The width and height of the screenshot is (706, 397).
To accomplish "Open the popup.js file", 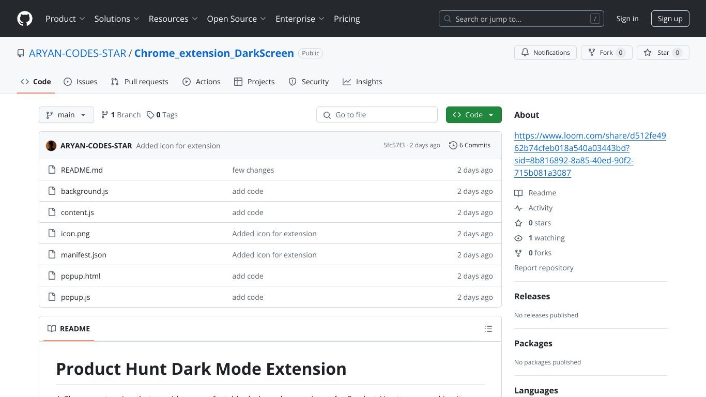I will (75, 297).
